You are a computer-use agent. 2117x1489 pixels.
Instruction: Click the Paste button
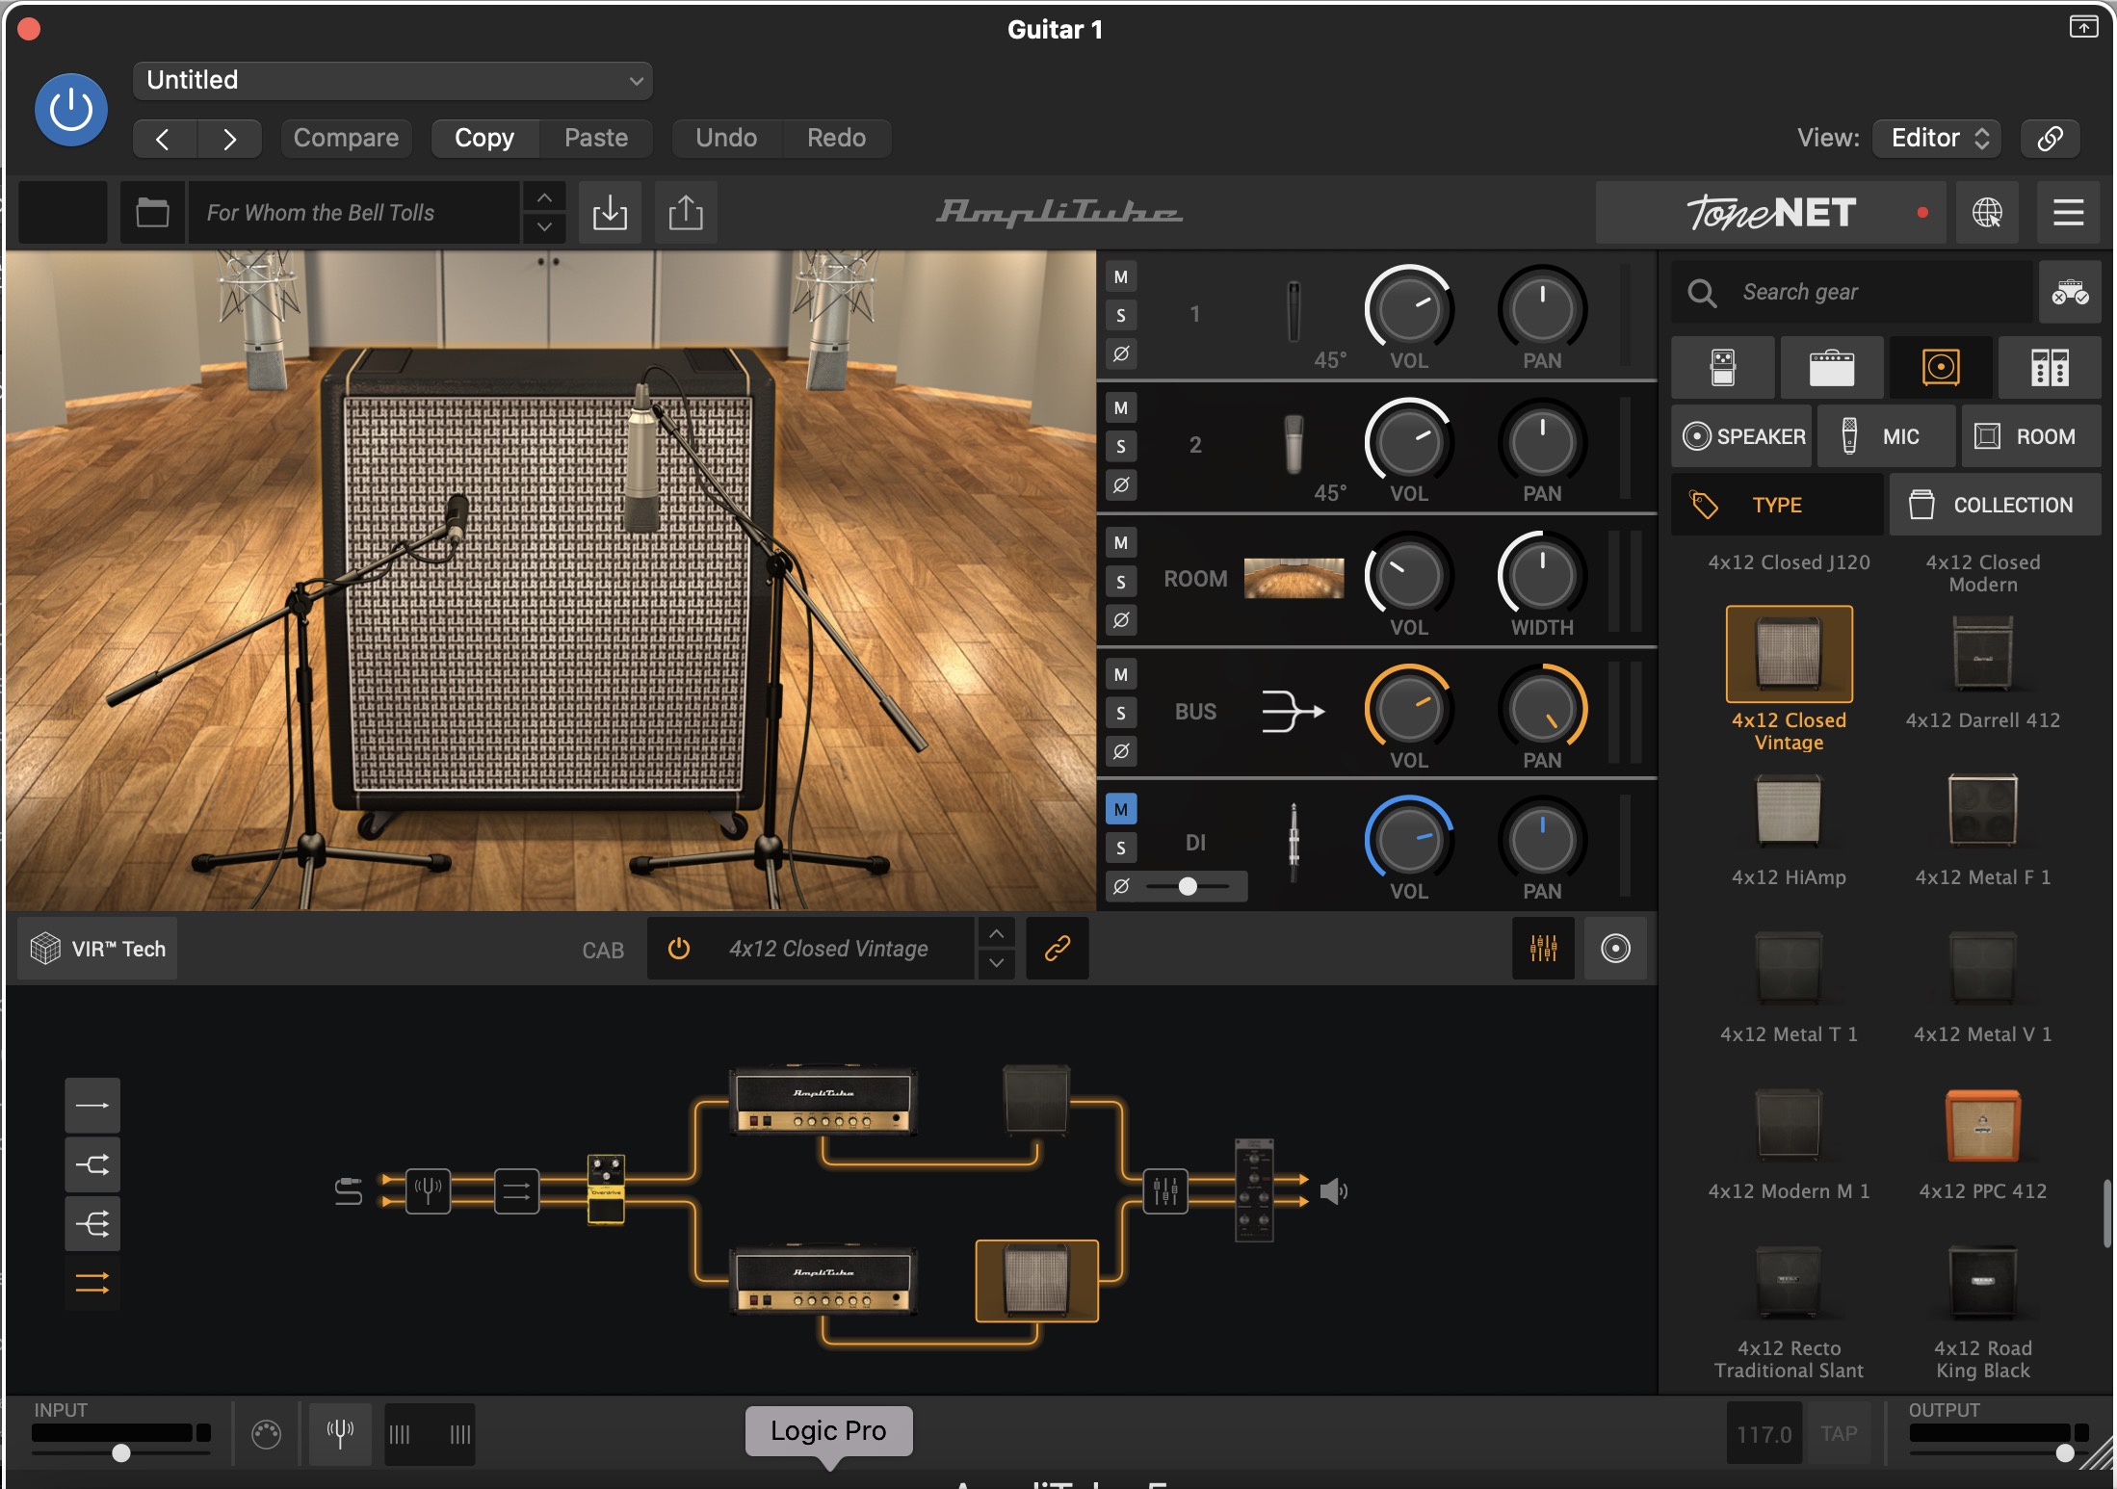(596, 138)
